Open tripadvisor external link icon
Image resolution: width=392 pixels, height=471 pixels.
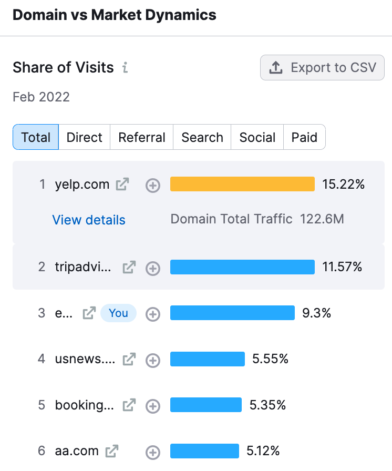[x=129, y=267]
